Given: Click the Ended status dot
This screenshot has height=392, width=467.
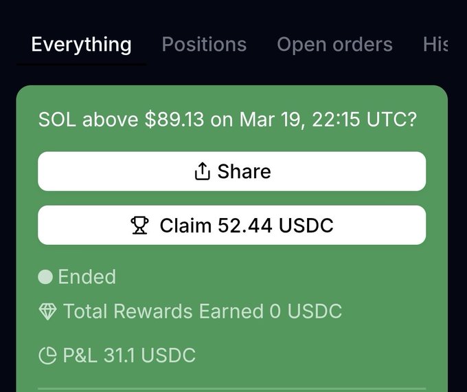Looking at the screenshot, I should (45, 277).
